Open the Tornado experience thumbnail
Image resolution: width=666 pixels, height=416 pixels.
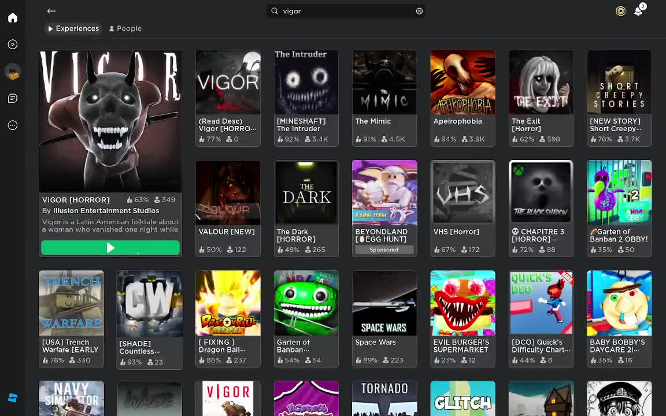(384, 399)
